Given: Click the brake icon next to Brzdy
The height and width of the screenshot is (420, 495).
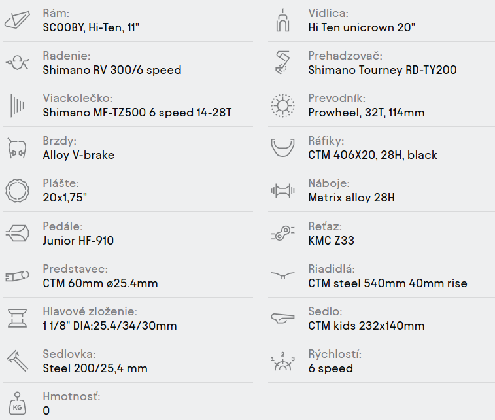Looking at the screenshot, I should coord(18,149).
